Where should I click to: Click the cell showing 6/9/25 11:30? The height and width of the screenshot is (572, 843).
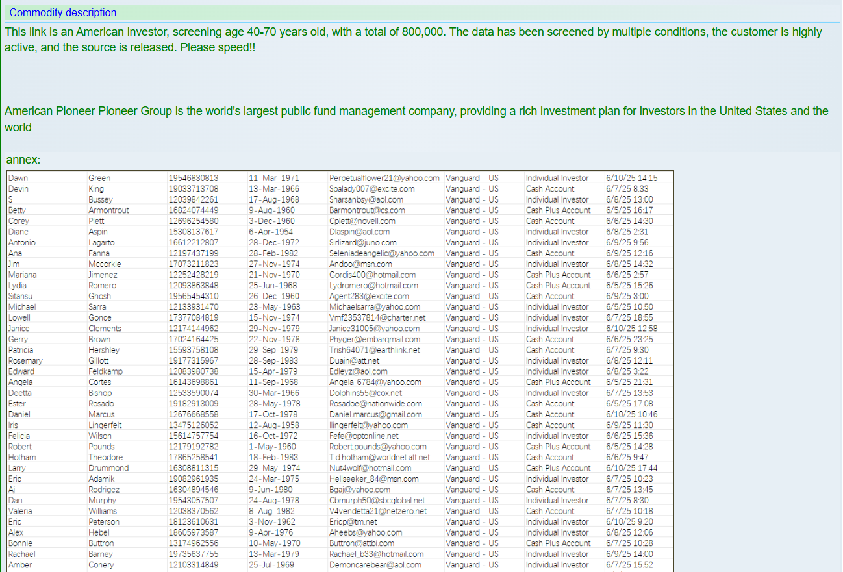(x=629, y=425)
